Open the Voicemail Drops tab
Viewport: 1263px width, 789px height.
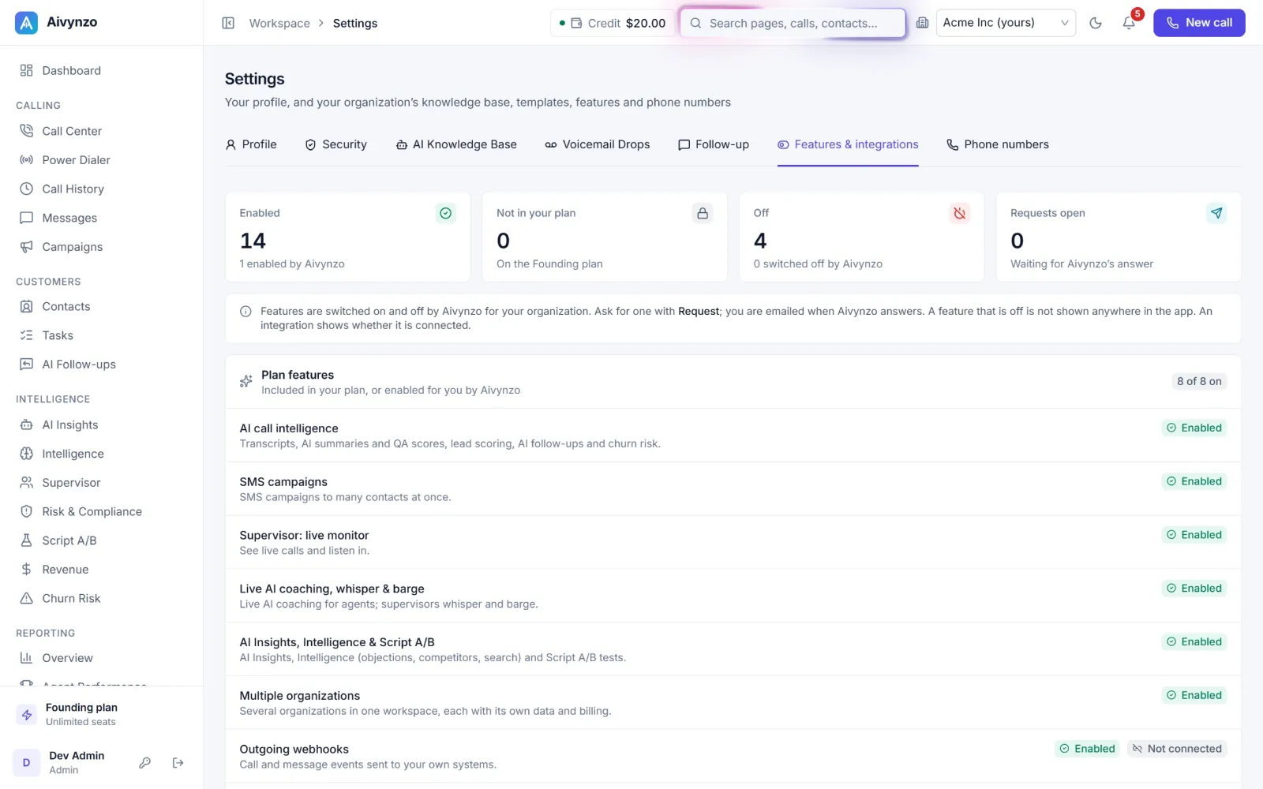click(598, 144)
